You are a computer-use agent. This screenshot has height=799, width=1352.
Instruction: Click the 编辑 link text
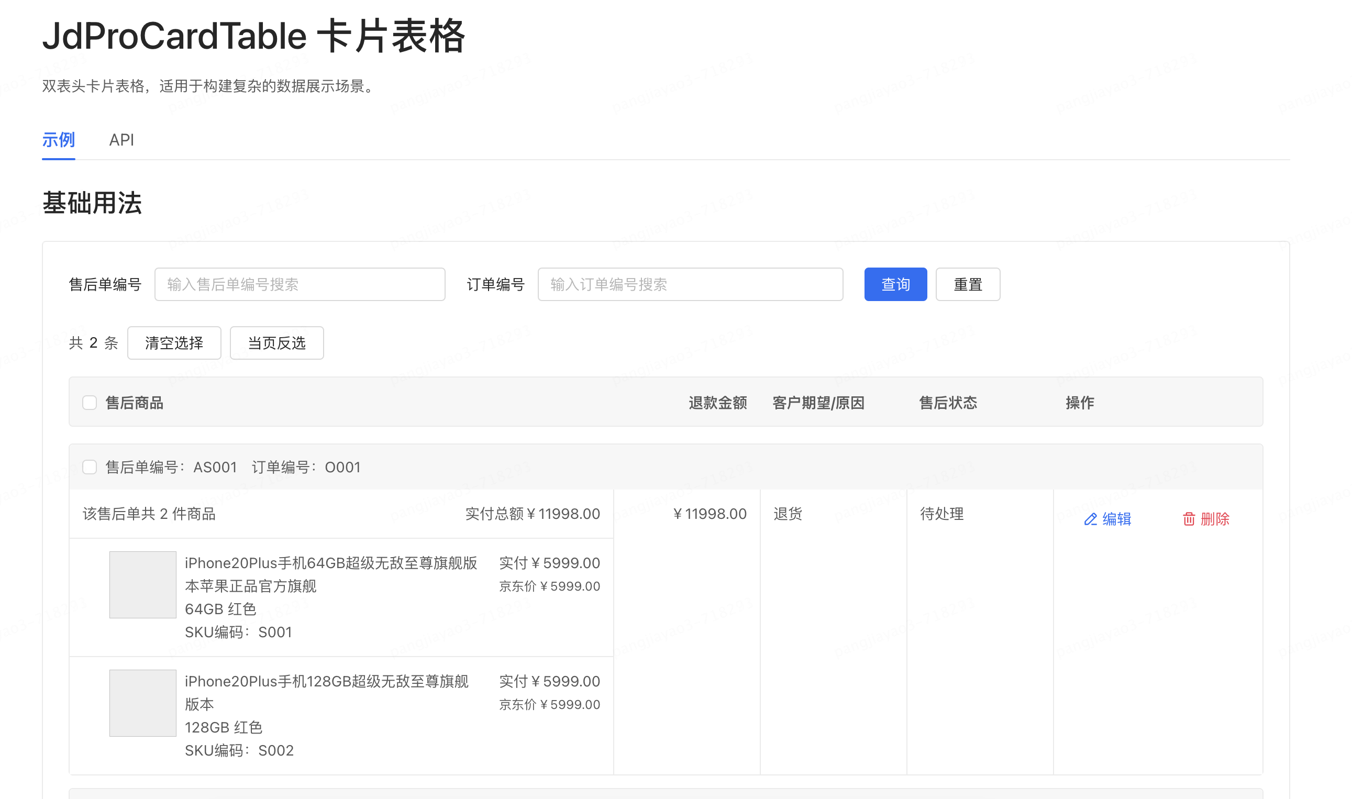click(x=1117, y=519)
